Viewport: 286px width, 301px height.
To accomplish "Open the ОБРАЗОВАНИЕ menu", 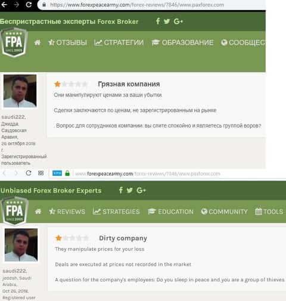I will [182, 42].
